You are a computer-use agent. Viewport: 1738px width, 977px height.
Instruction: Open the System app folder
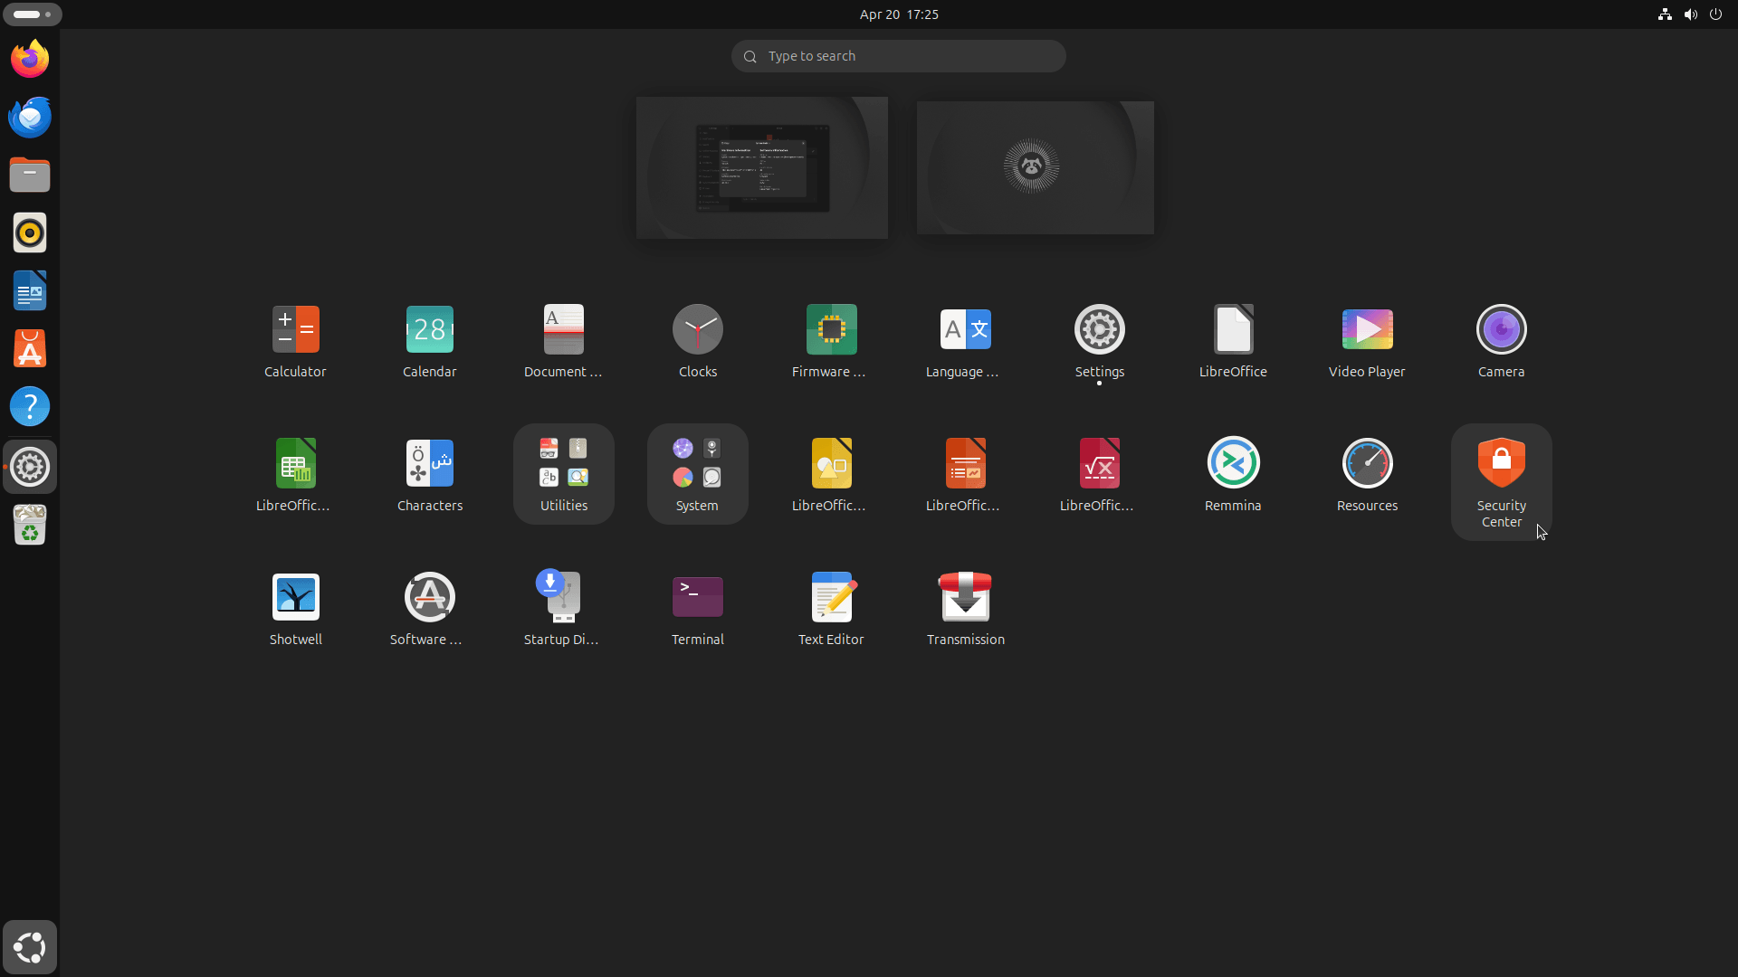point(697,462)
